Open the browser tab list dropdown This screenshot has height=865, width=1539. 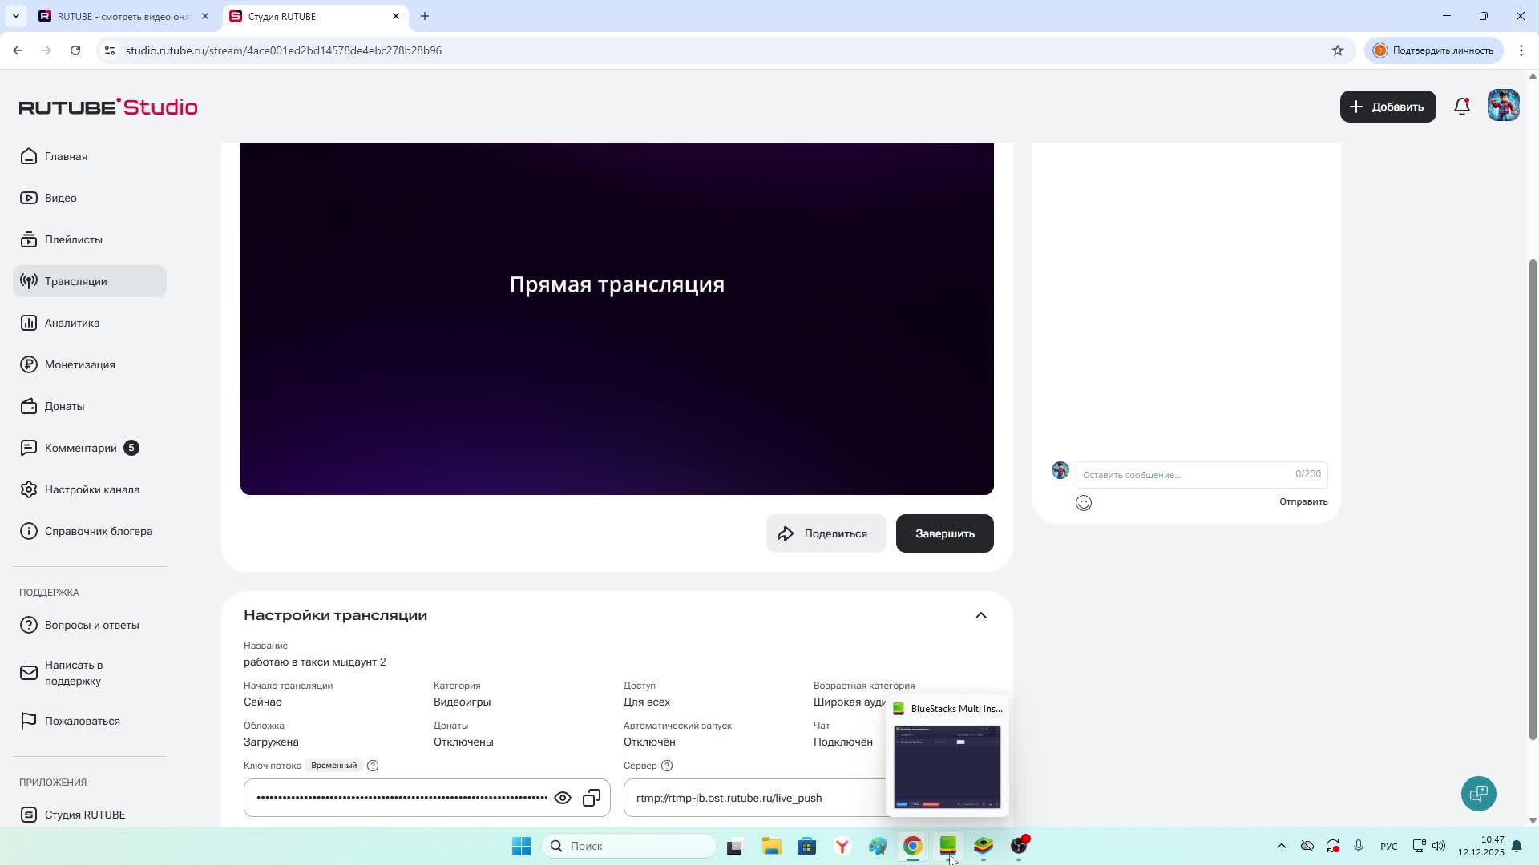(x=15, y=16)
